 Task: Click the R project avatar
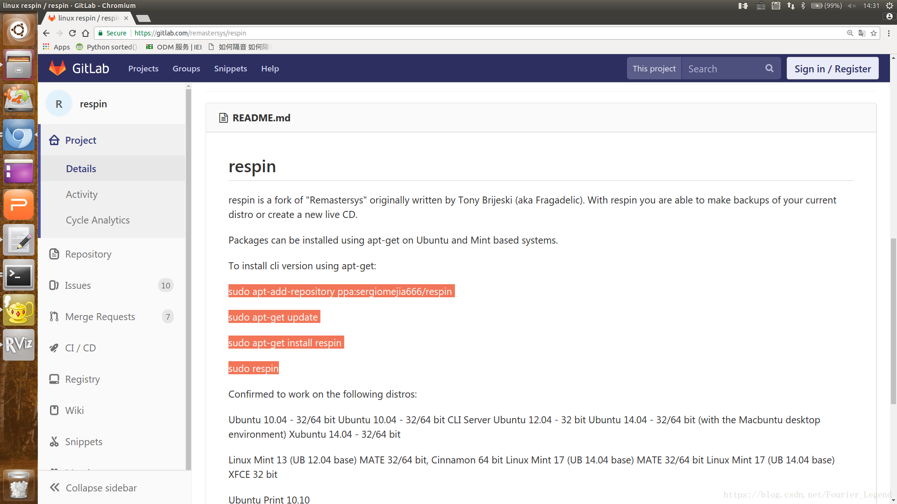tap(59, 104)
